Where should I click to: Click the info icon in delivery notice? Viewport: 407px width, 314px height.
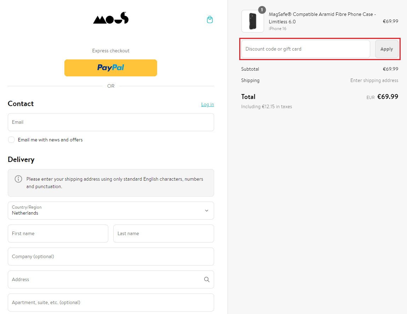coord(18,179)
